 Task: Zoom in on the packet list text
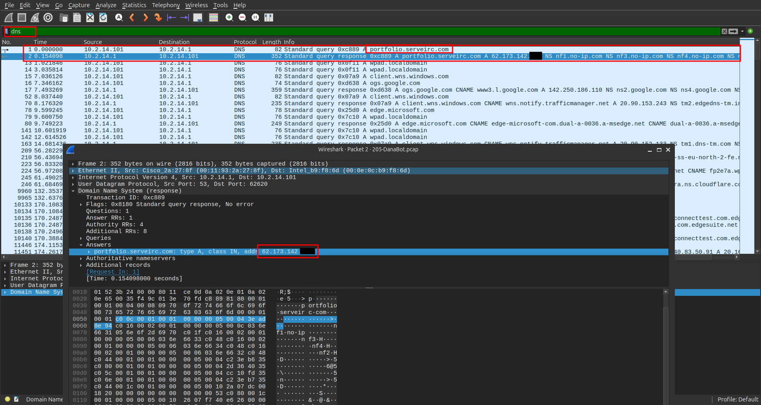click(x=229, y=17)
